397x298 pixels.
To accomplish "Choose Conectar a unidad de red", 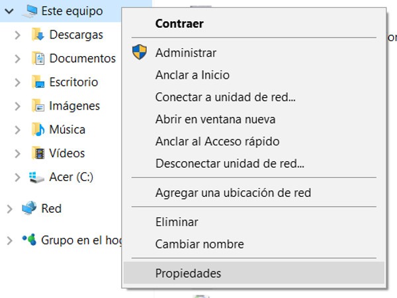I will 225,96.
